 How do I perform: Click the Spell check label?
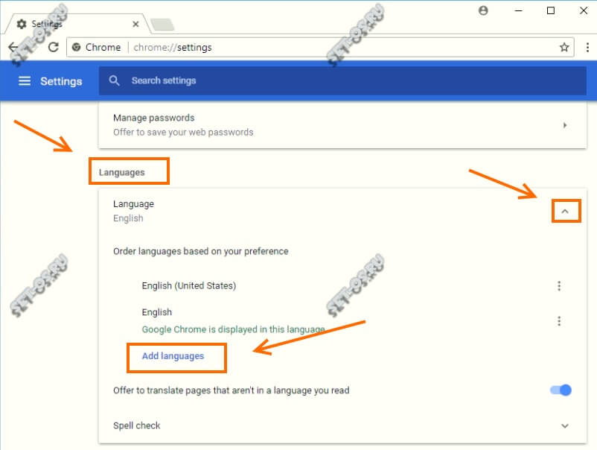click(137, 425)
